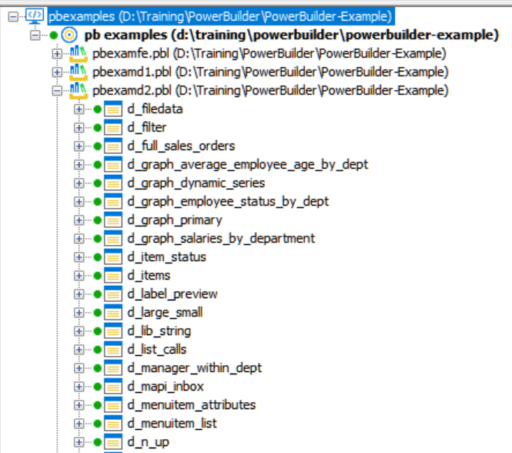512x453 pixels.
Task: Expand the d_items node
Action: (79, 276)
